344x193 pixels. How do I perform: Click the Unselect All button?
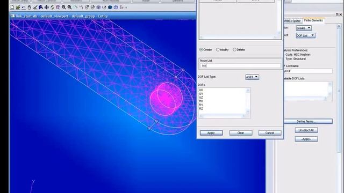click(306, 130)
